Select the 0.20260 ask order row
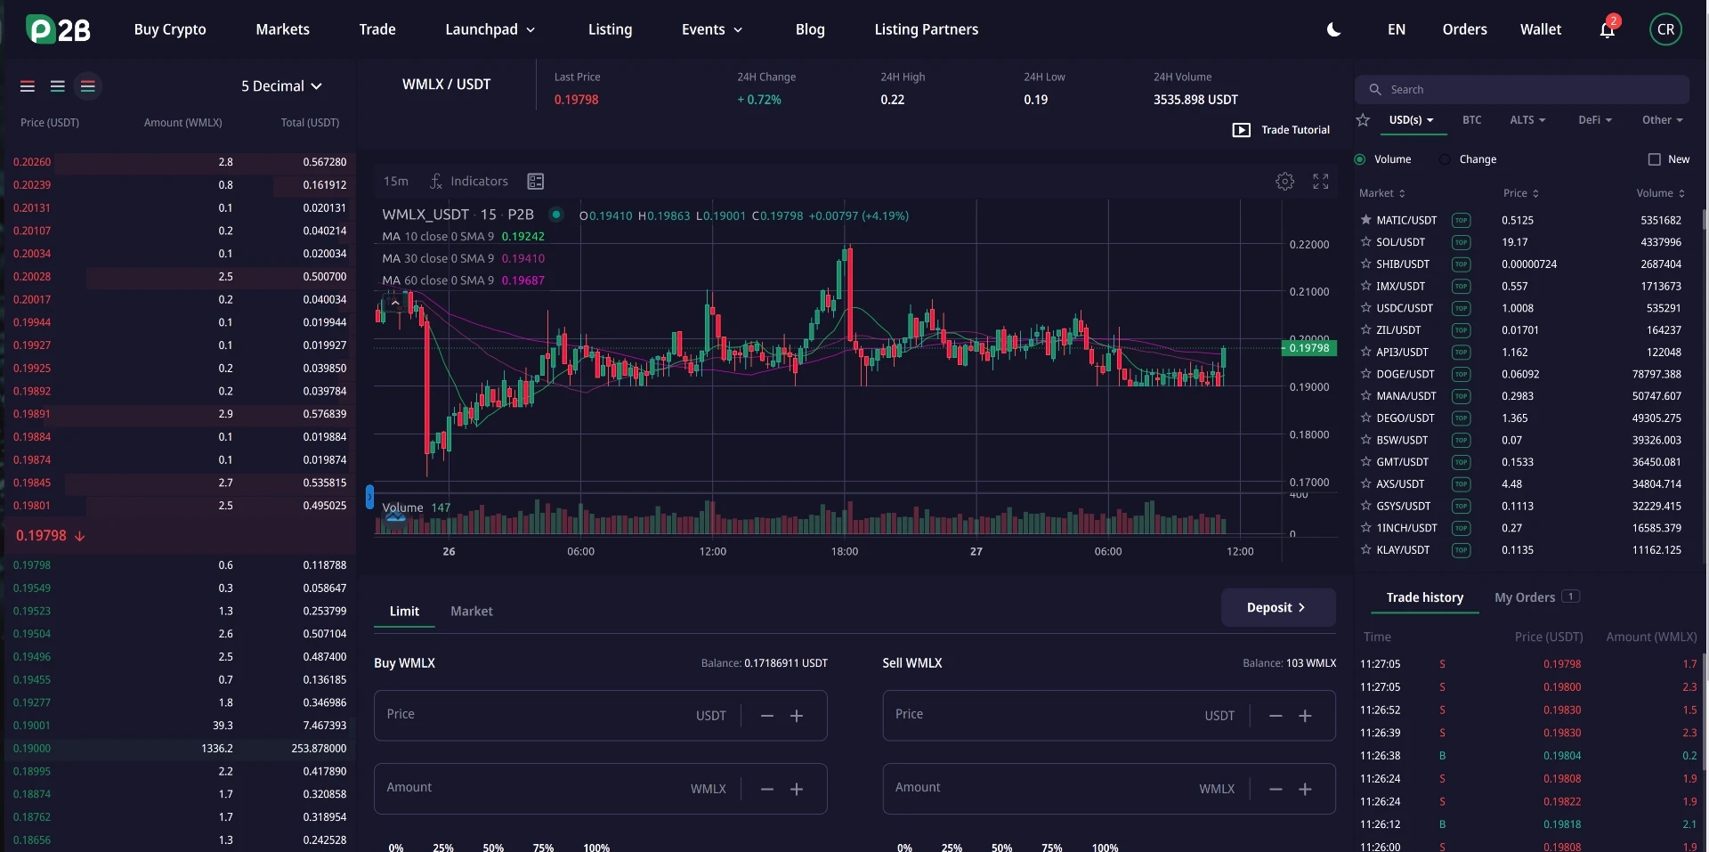Screen dimensions: 1709x852 (179, 162)
